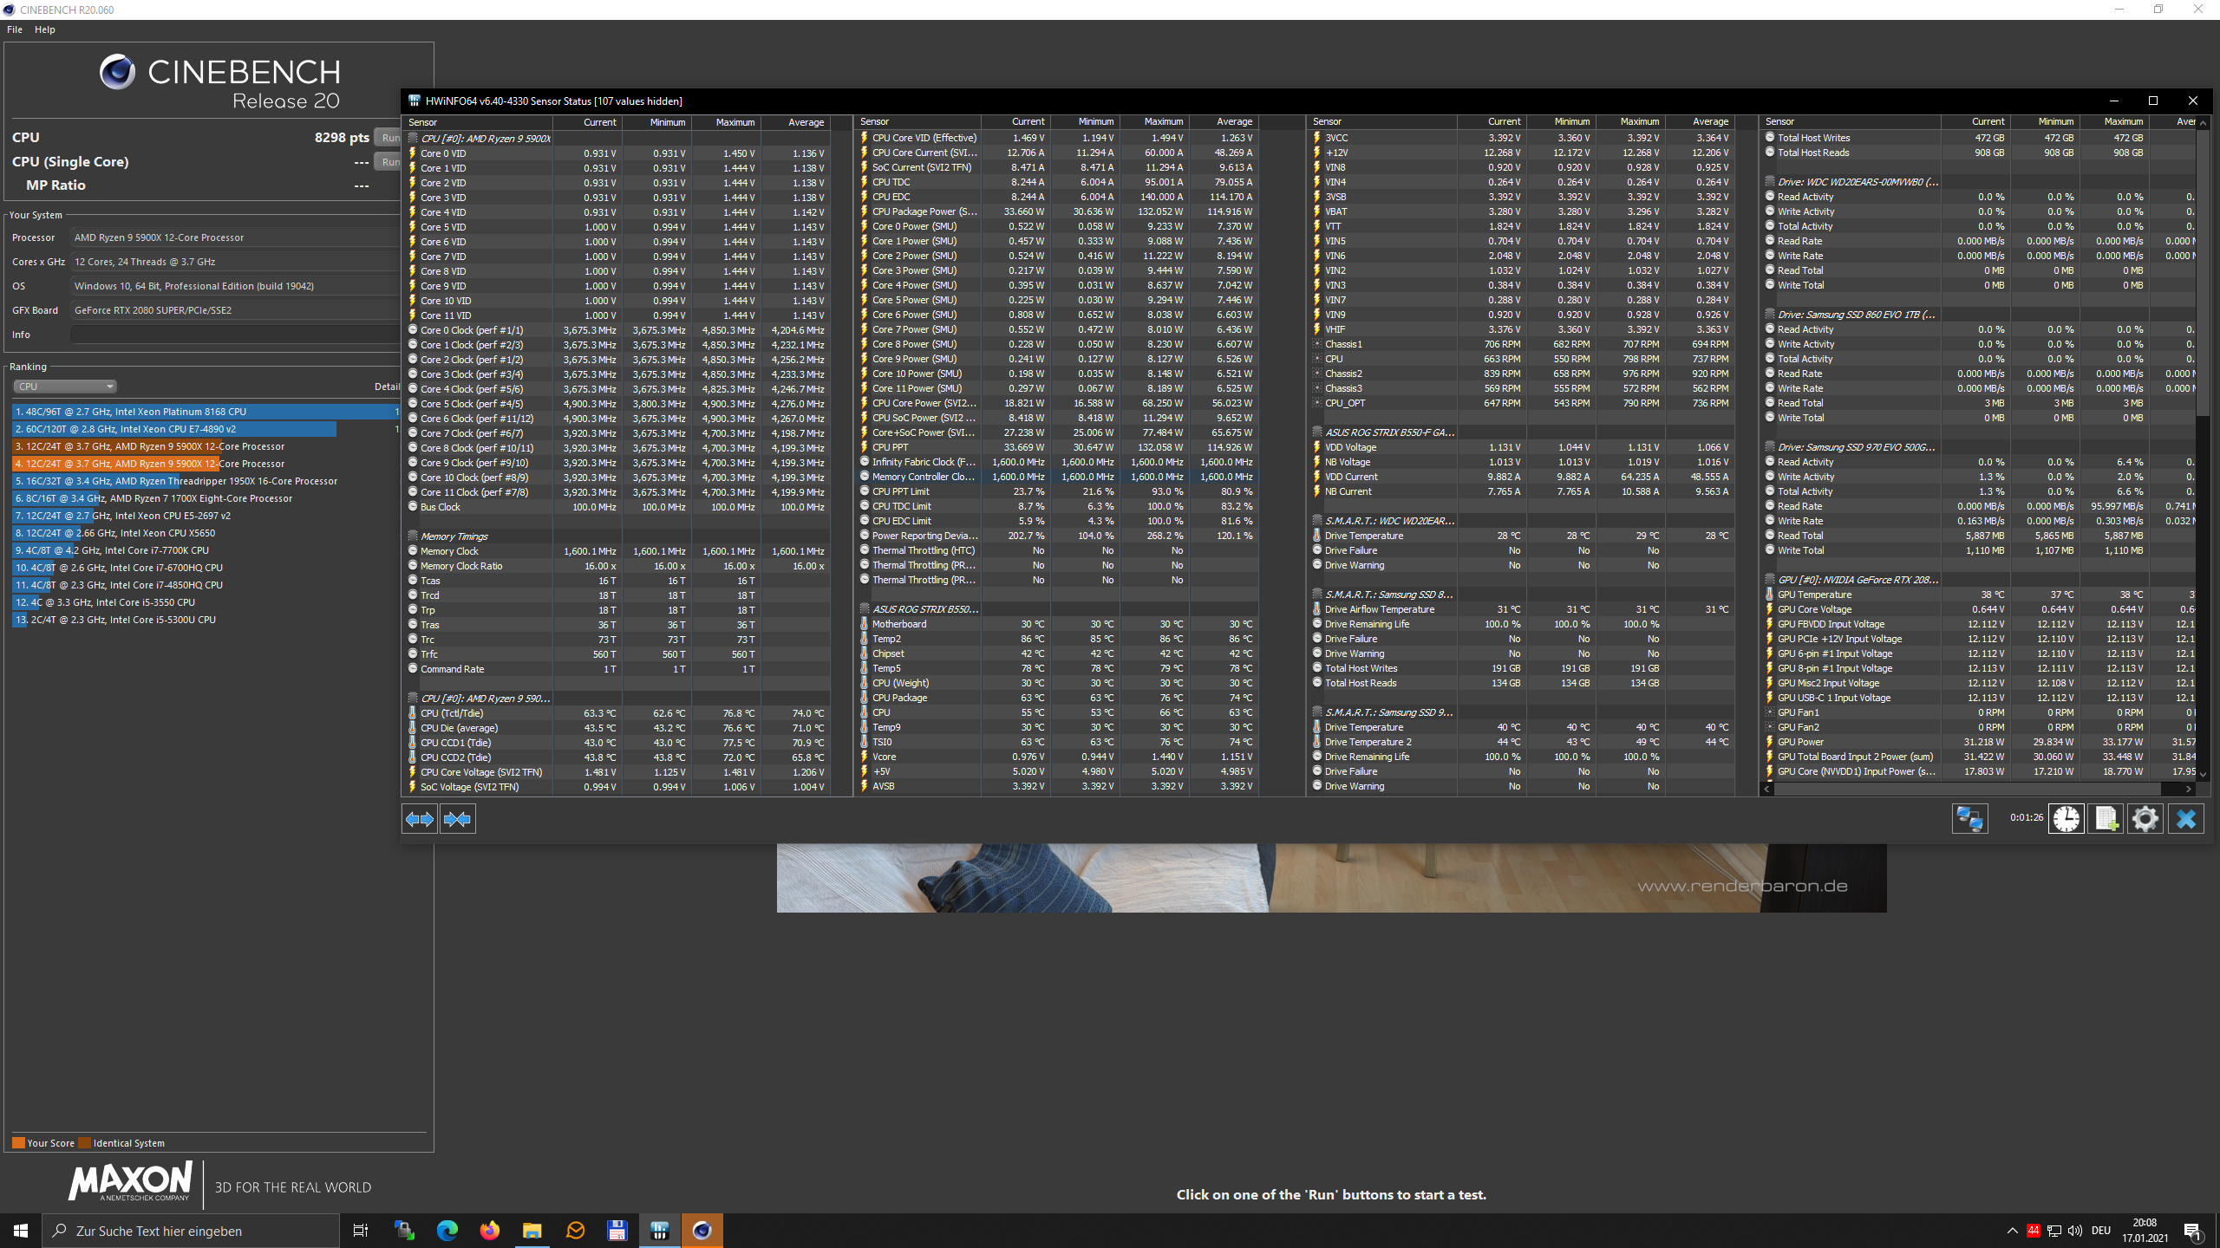
Task: Open the Help menu
Action: [45, 29]
